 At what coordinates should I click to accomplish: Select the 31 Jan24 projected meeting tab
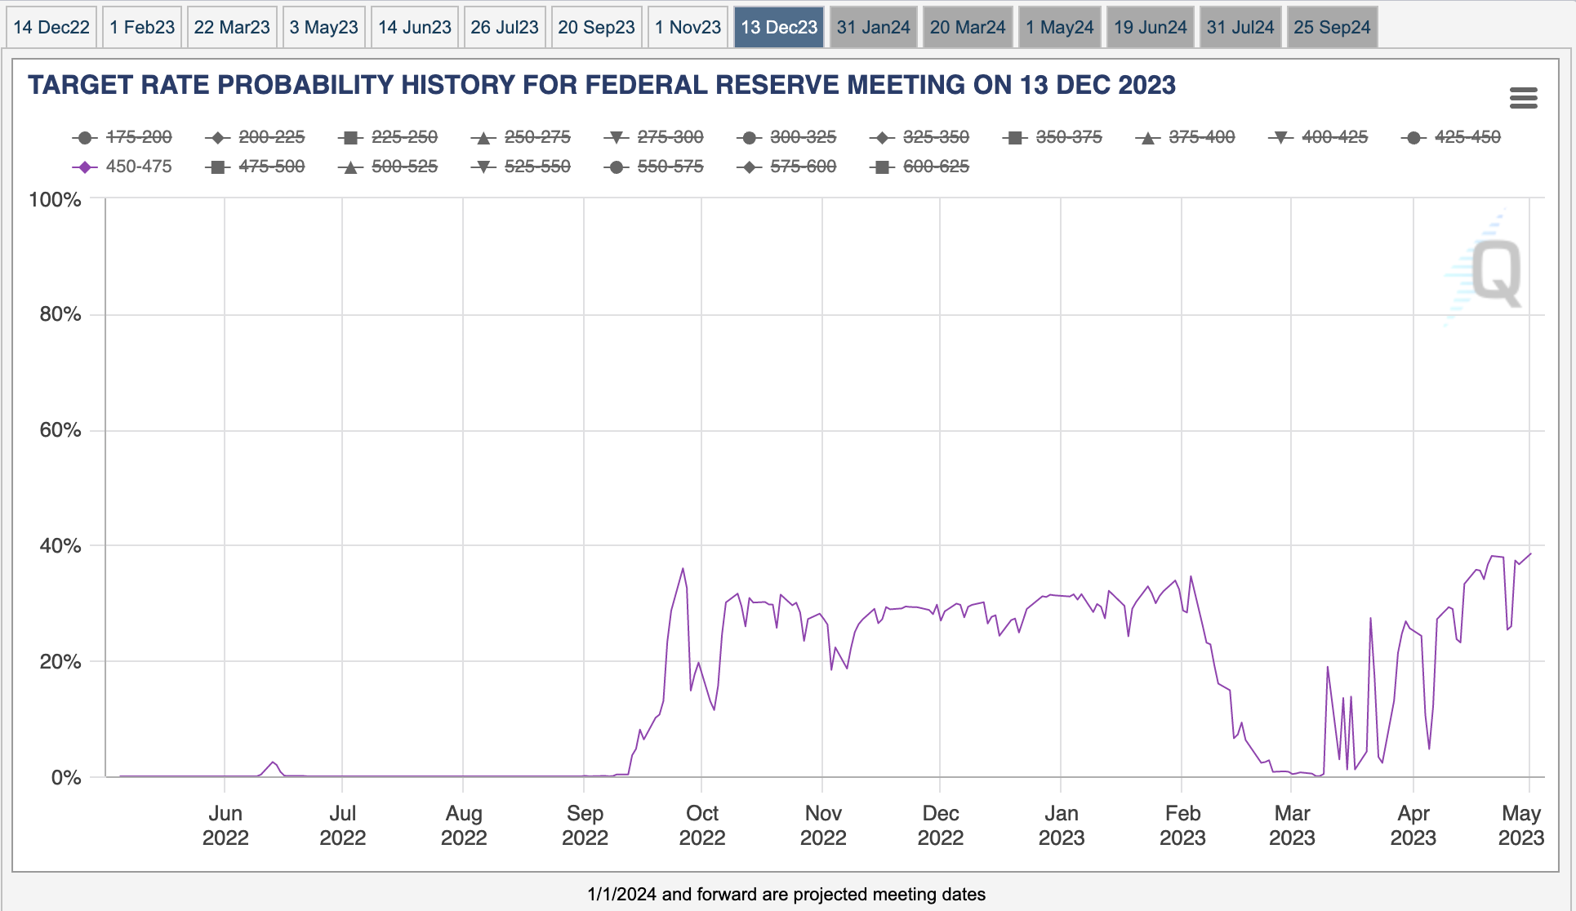pyautogui.click(x=873, y=27)
